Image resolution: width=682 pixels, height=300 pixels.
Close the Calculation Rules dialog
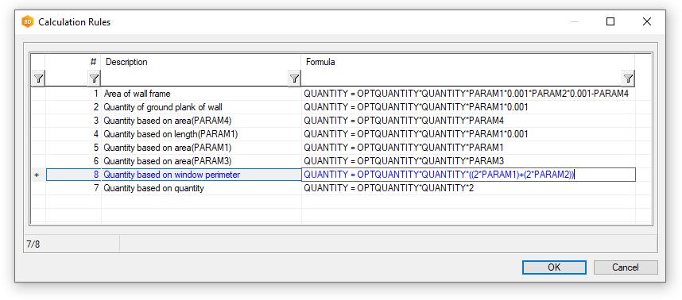(x=647, y=21)
